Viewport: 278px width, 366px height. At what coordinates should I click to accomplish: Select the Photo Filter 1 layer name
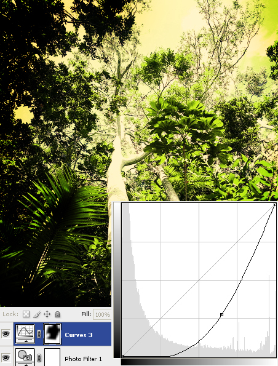tap(83, 359)
